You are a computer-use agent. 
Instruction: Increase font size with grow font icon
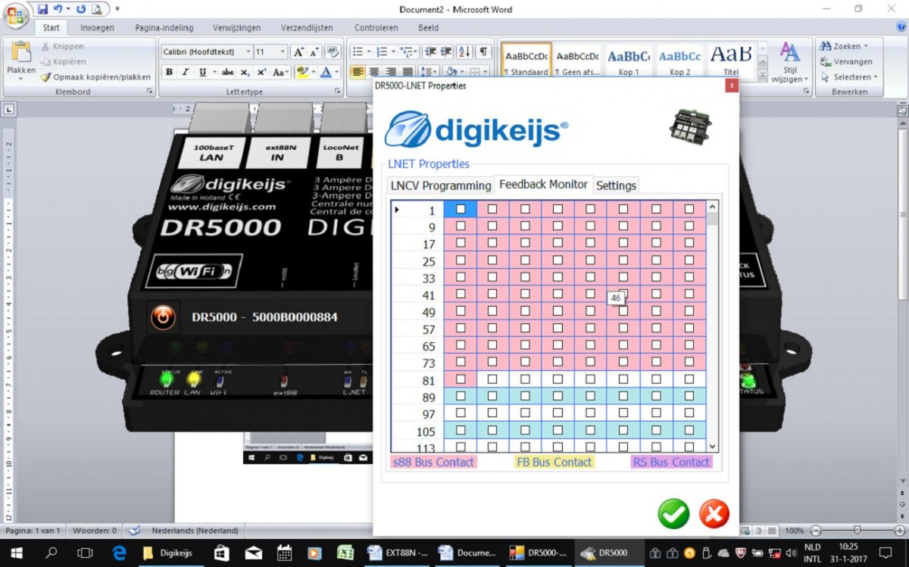(298, 52)
